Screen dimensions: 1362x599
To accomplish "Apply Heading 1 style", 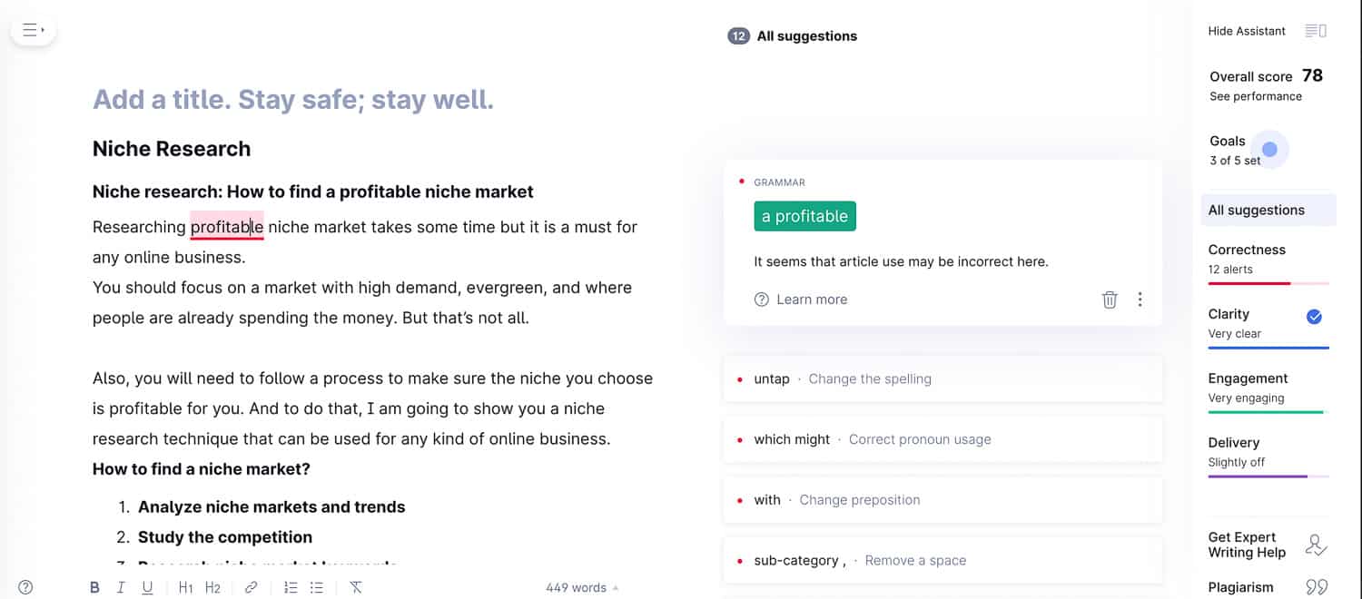I will pos(185,587).
